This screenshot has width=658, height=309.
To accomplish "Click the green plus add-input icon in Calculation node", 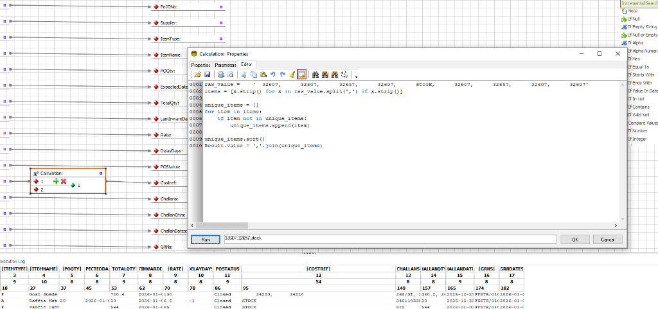I will click(57, 181).
